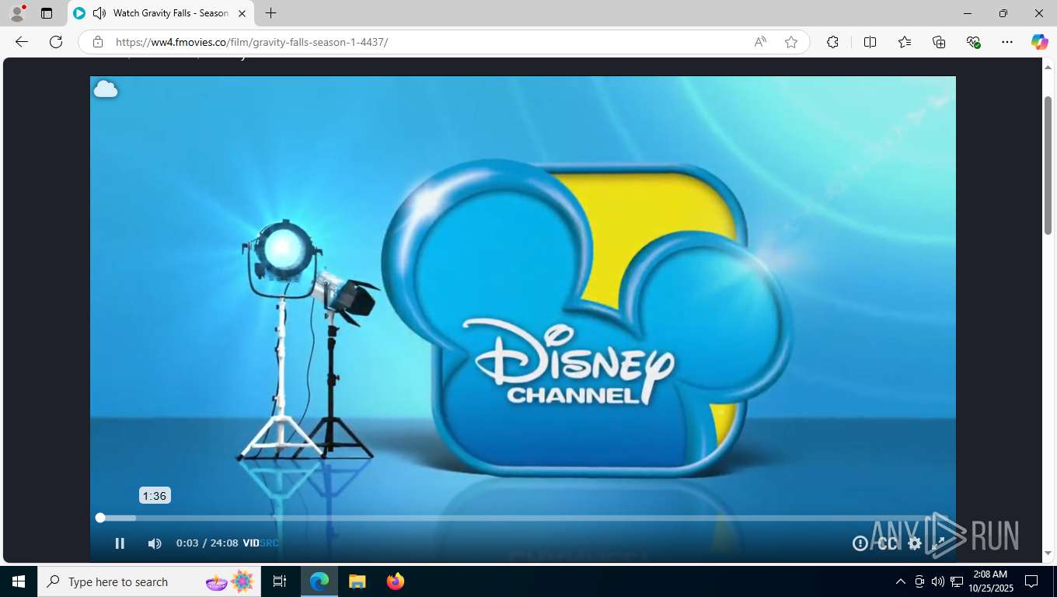1057x597 pixels.
Task: Click the report info icon in player
Action: click(x=860, y=543)
